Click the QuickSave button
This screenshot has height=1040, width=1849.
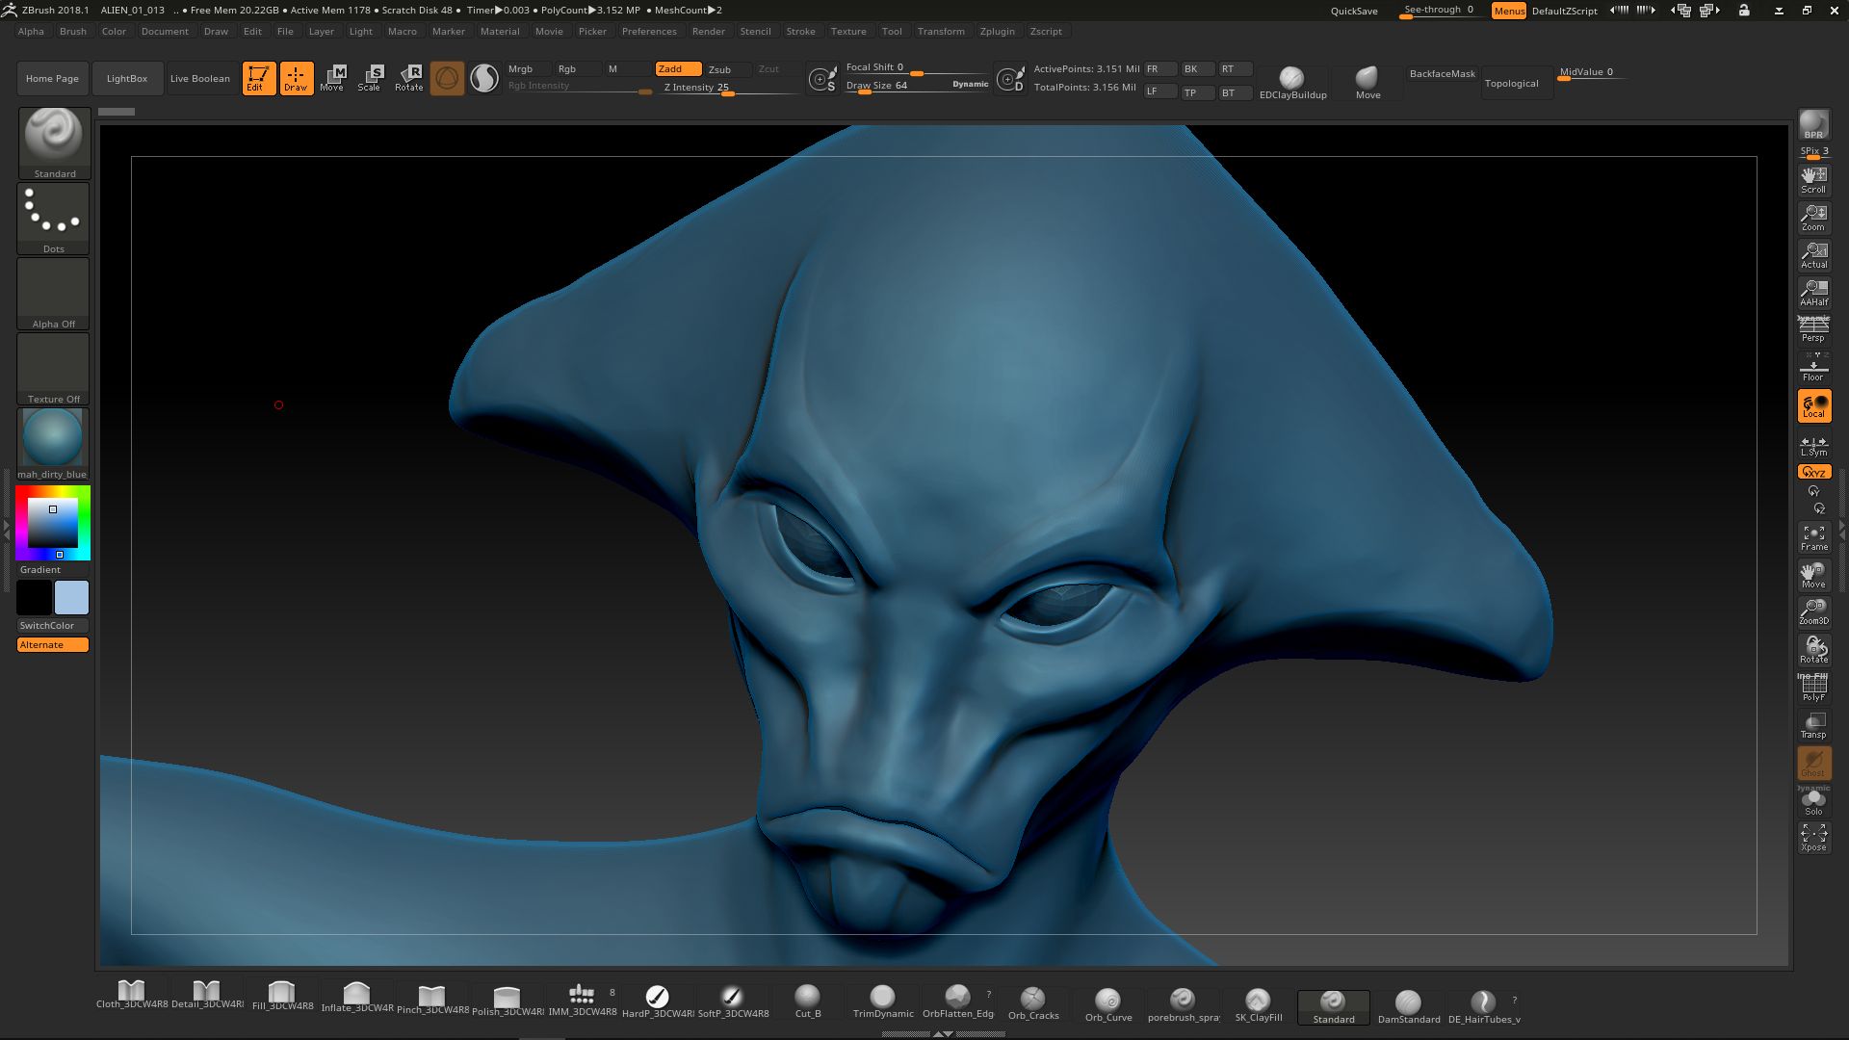coord(1354,11)
